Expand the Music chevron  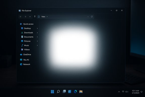[x=37, y=45]
